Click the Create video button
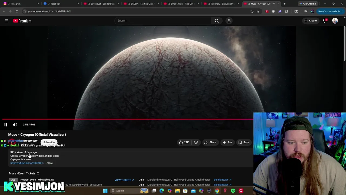Image resolution: width=346 pixels, height=195 pixels. point(310,21)
